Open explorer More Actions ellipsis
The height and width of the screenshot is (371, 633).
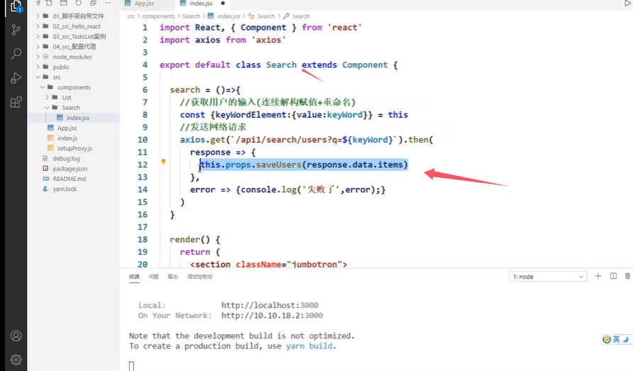pos(108,3)
